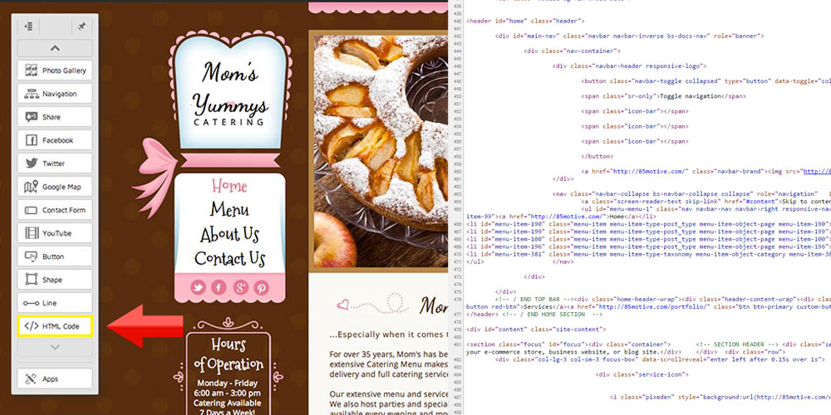Click the Twitter bird icon in panel
Viewport: 831px width, 415px height.
[x=32, y=164]
